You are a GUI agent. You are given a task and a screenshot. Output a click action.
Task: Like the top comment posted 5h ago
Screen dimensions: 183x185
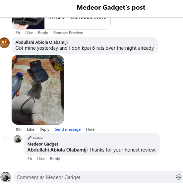coord(29,33)
